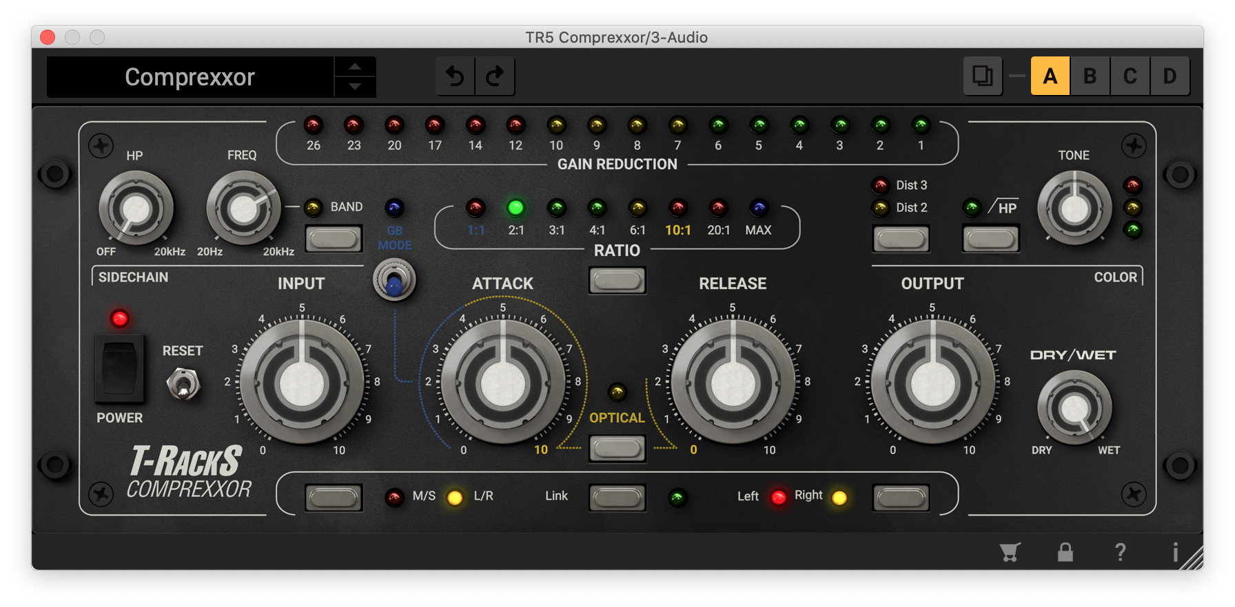Step to the next preset using the down arrow

[x=355, y=87]
